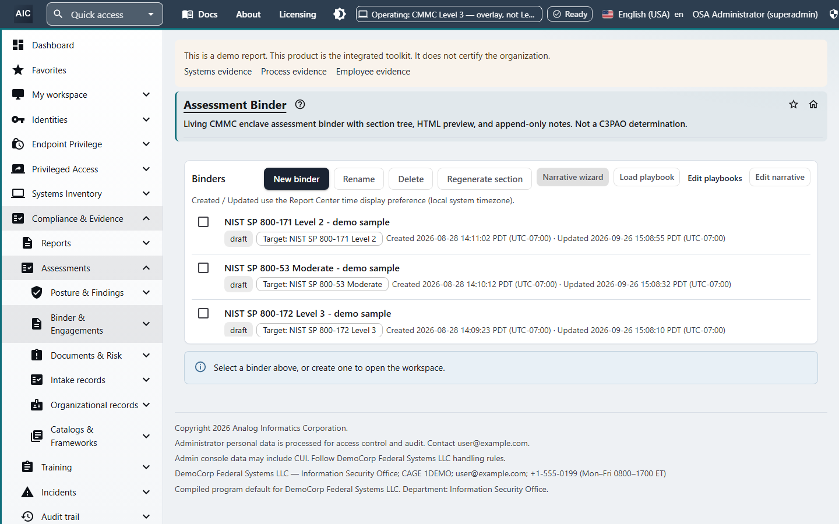Viewport: 839px width, 524px height.
Task: Click the AIC logo
Action: [x=23, y=13]
